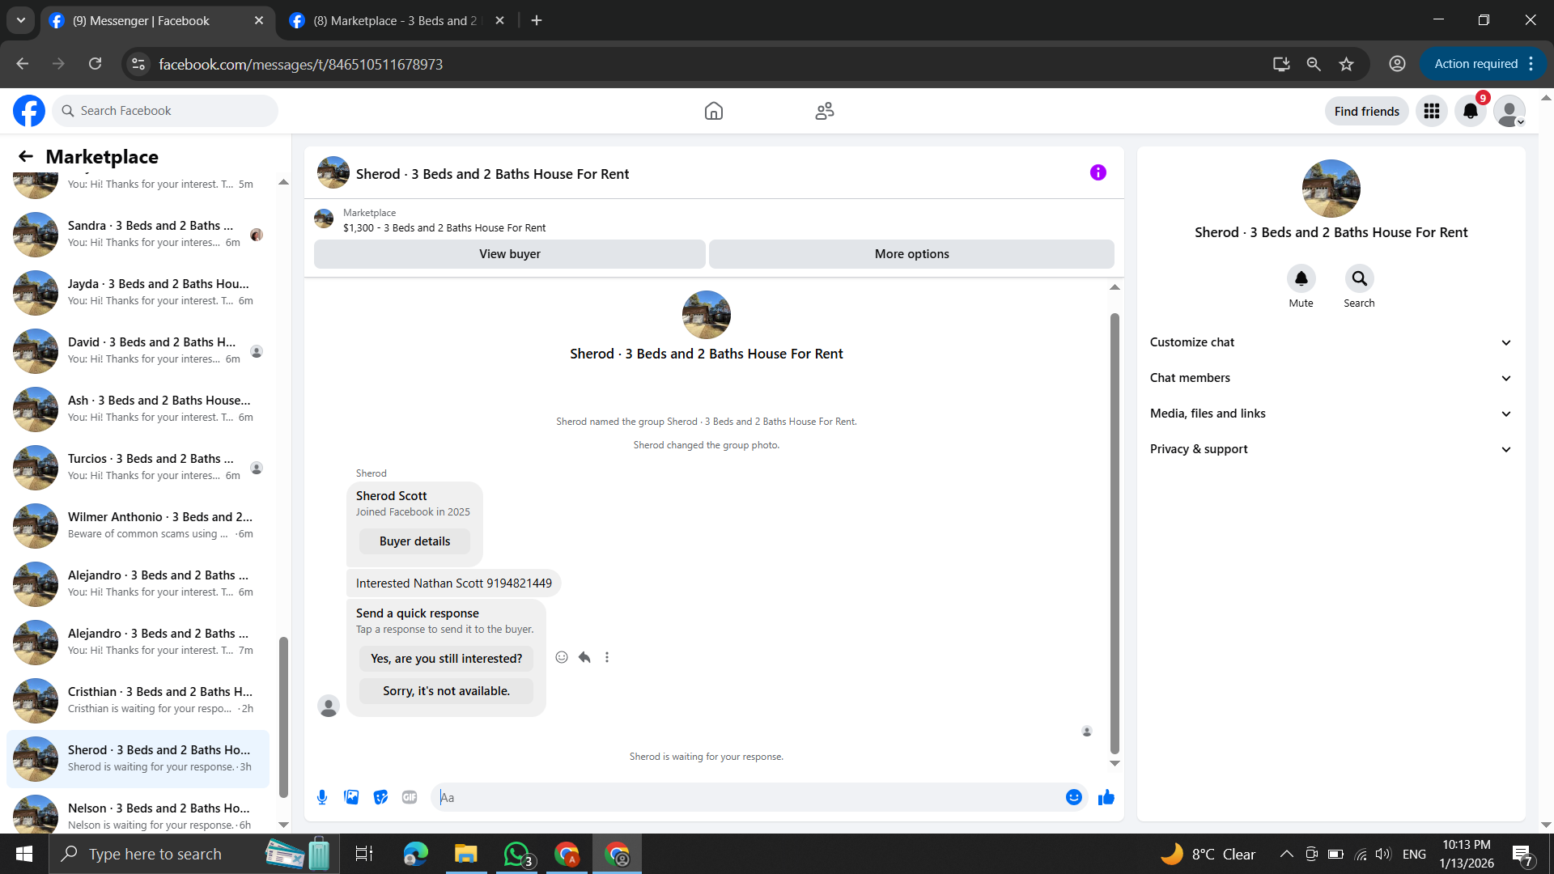Click the voice clip microphone icon
The image size is (1554, 874).
(x=322, y=797)
